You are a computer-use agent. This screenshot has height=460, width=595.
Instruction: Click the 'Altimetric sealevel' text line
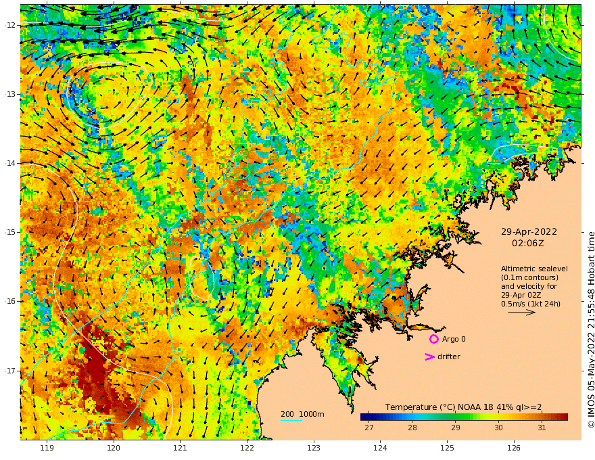click(534, 269)
